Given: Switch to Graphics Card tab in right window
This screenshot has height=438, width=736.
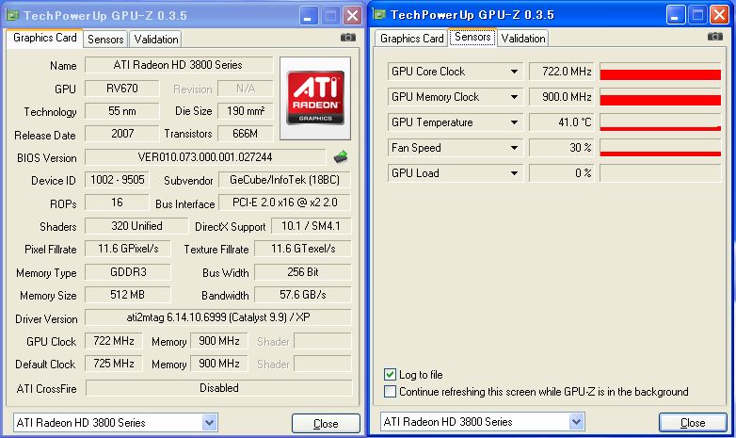Looking at the screenshot, I should pyautogui.click(x=411, y=39).
